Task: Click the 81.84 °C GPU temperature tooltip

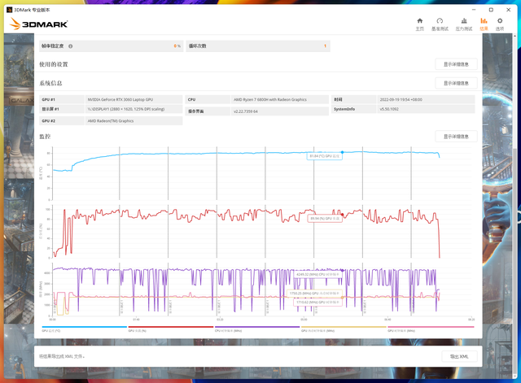Action: (324, 156)
